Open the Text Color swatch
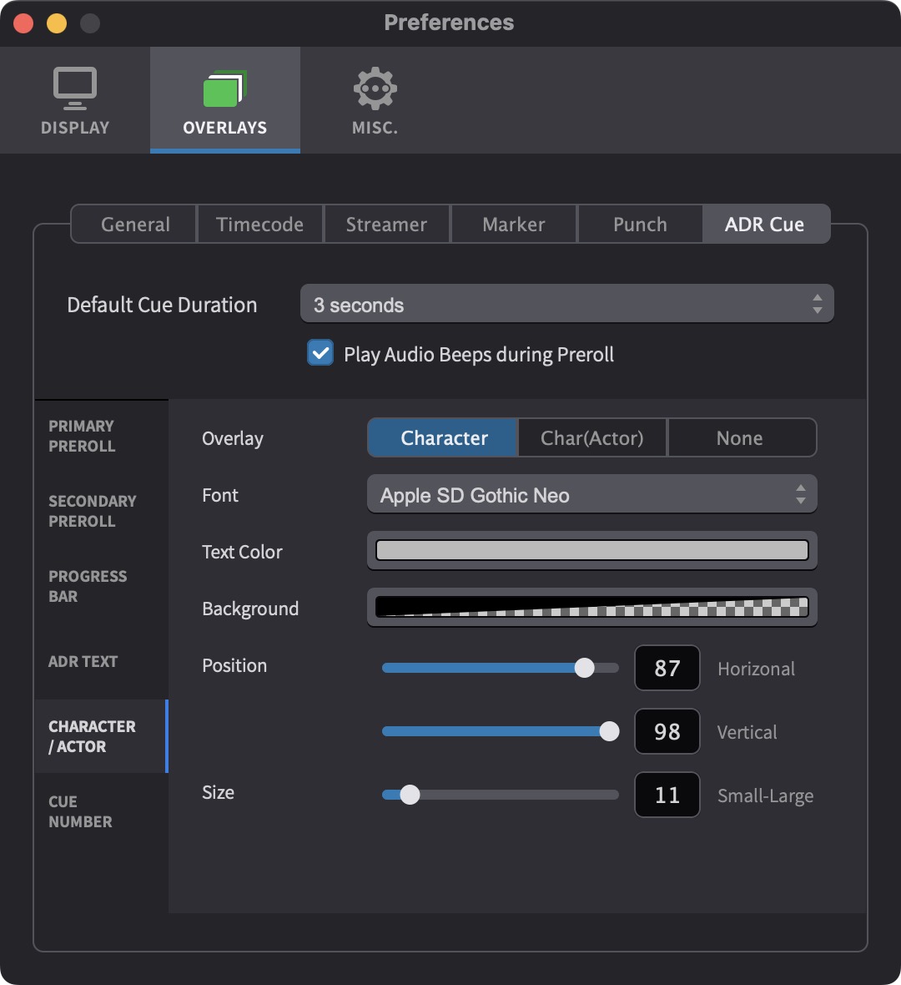Viewport: 901px width, 985px height. (591, 550)
